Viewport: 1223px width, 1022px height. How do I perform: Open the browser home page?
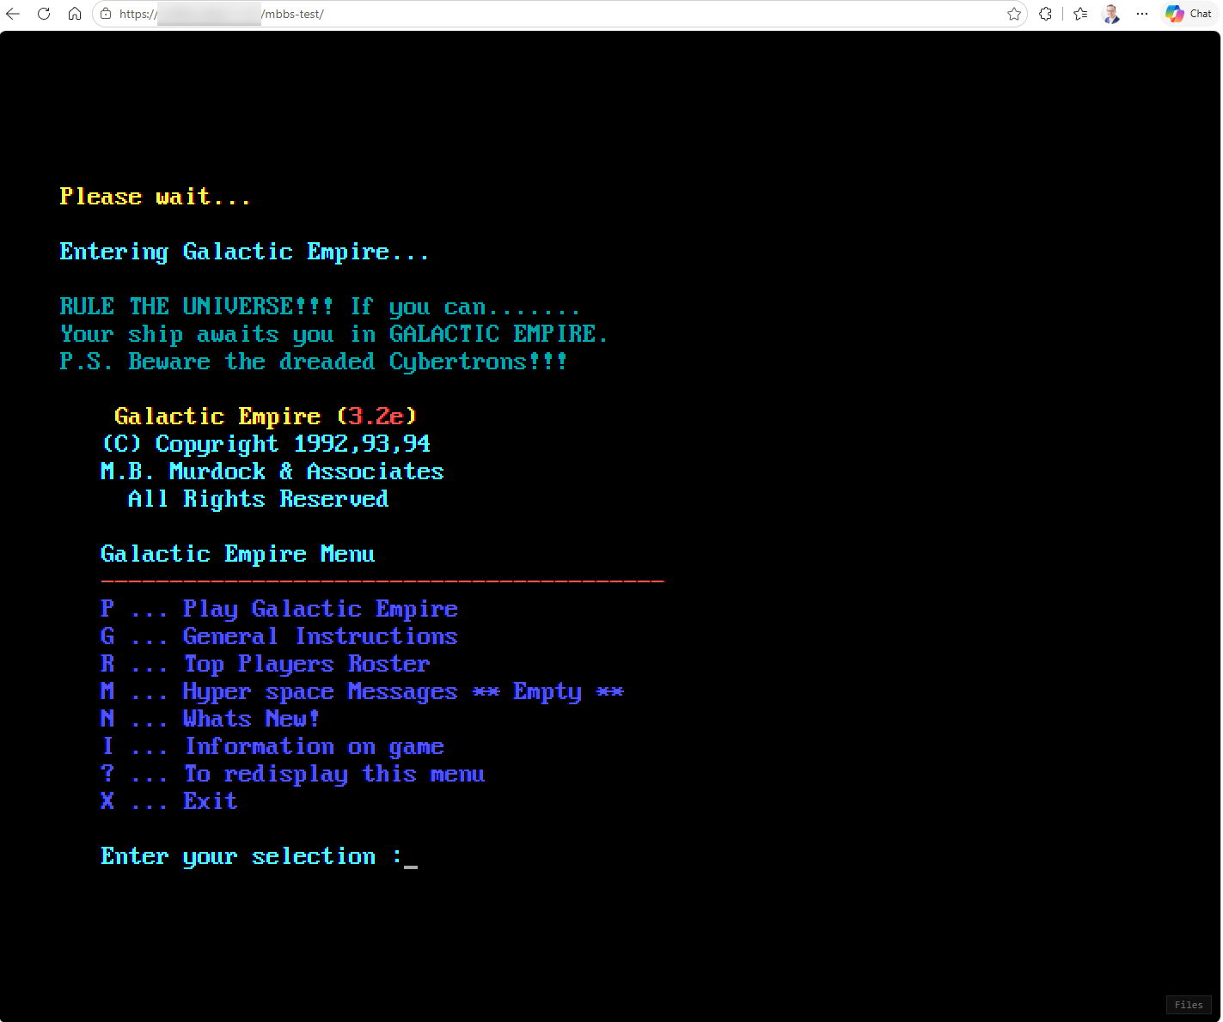click(x=75, y=14)
